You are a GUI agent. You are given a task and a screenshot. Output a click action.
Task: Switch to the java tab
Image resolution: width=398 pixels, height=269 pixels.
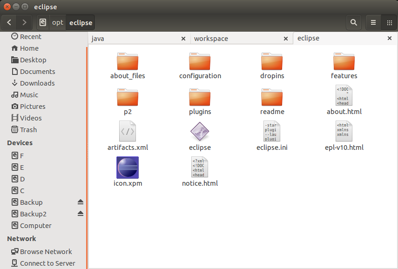click(139, 39)
